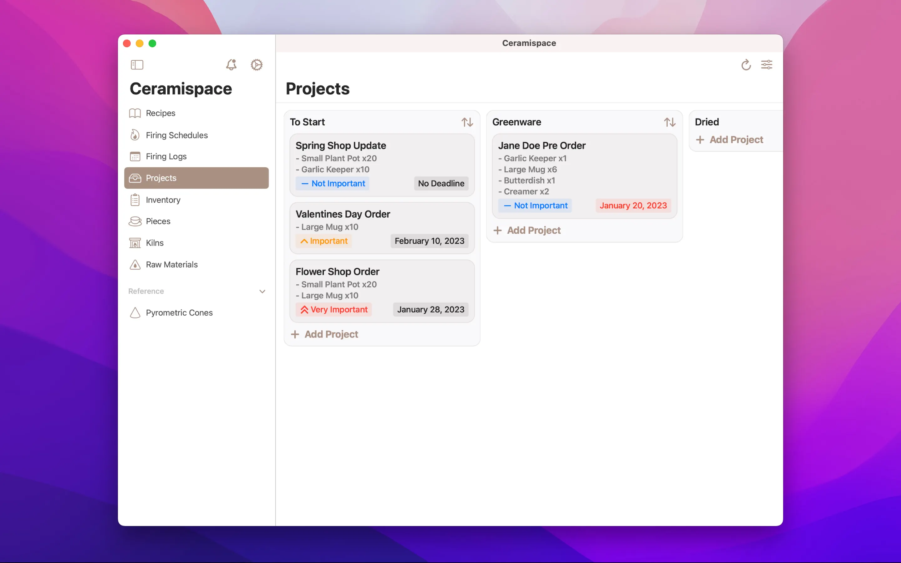Image resolution: width=901 pixels, height=563 pixels.
Task: Open the Valentines Day Order card
Action: [x=382, y=220]
